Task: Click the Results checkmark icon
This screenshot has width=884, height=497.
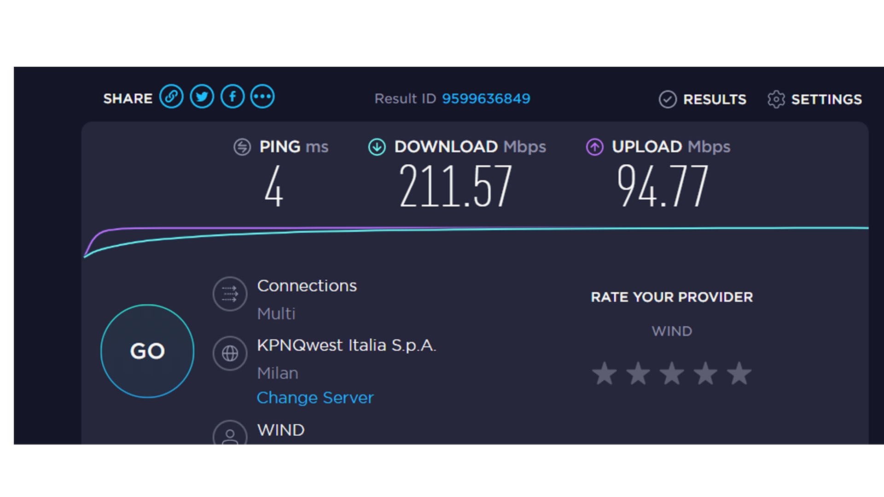Action: 668,99
